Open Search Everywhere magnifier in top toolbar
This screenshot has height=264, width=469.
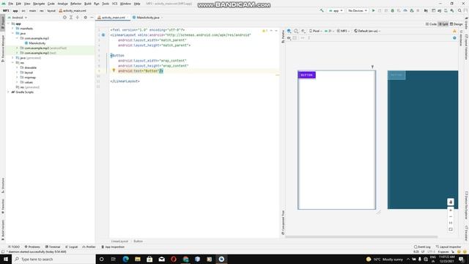(x=459, y=10)
